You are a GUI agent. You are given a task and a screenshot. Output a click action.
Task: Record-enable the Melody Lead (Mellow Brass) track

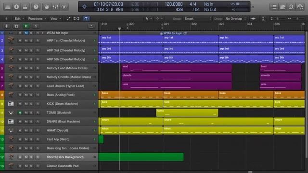coord(38,68)
